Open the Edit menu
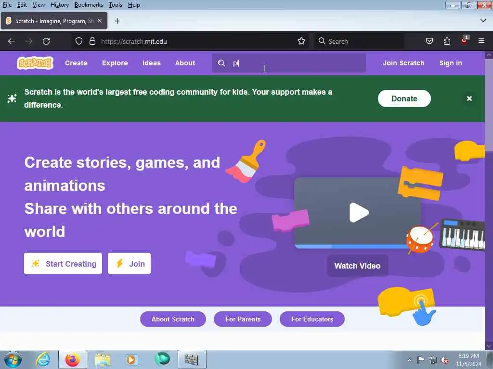The image size is (493, 369). pyautogui.click(x=22, y=5)
